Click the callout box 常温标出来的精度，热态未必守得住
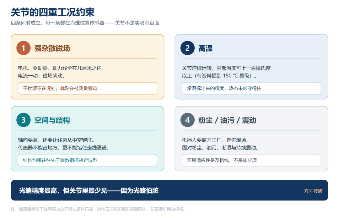 (x=251, y=88)
